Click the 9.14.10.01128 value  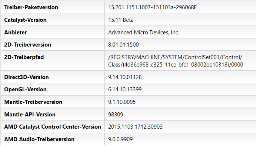[x=125, y=77]
